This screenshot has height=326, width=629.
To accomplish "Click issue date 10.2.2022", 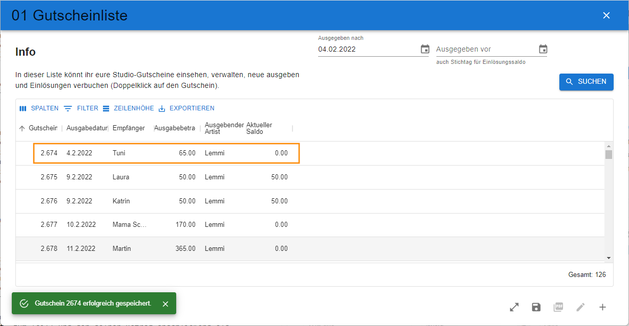I will tap(81, 224).
